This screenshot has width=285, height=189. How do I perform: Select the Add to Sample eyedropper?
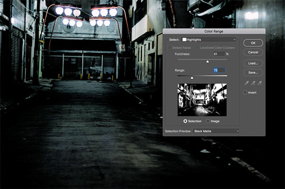pyautogui.click(x=253, y=83)
